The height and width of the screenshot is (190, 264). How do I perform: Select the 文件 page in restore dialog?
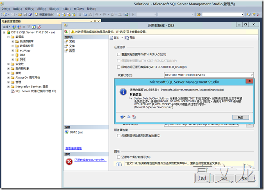click(72, 46)
